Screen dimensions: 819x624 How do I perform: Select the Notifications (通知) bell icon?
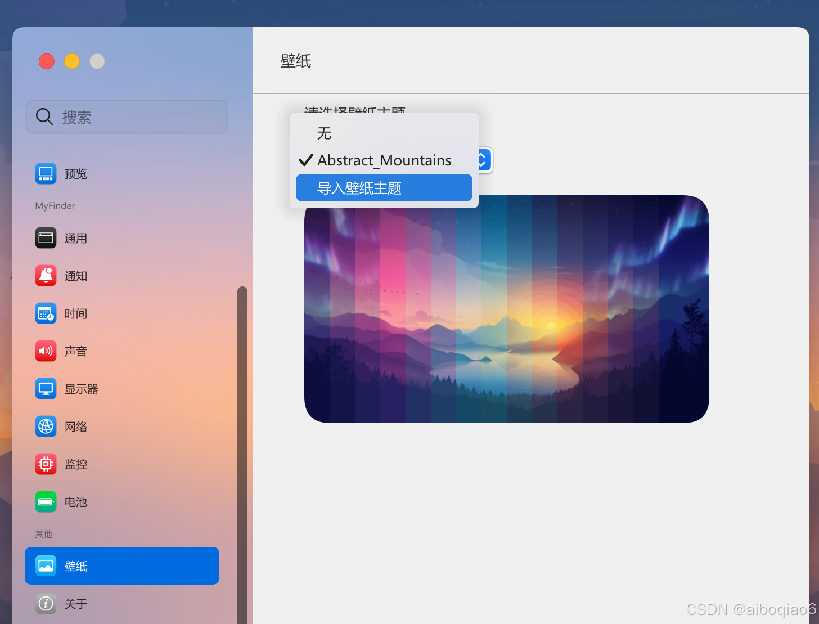[x=46, y=276]
